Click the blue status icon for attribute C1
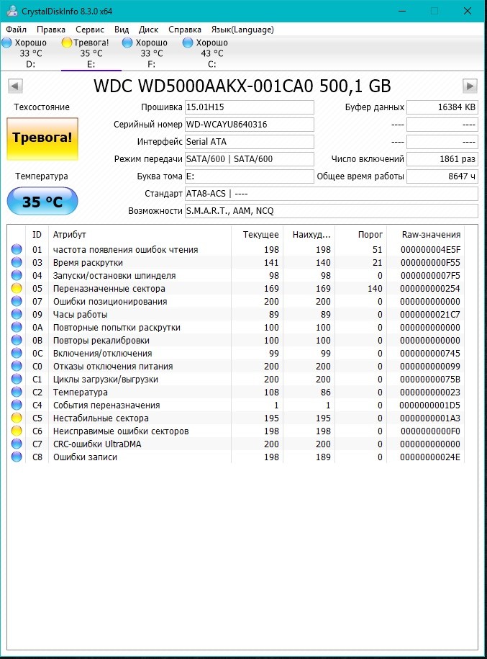487x659 pixels. click(17, 379)
